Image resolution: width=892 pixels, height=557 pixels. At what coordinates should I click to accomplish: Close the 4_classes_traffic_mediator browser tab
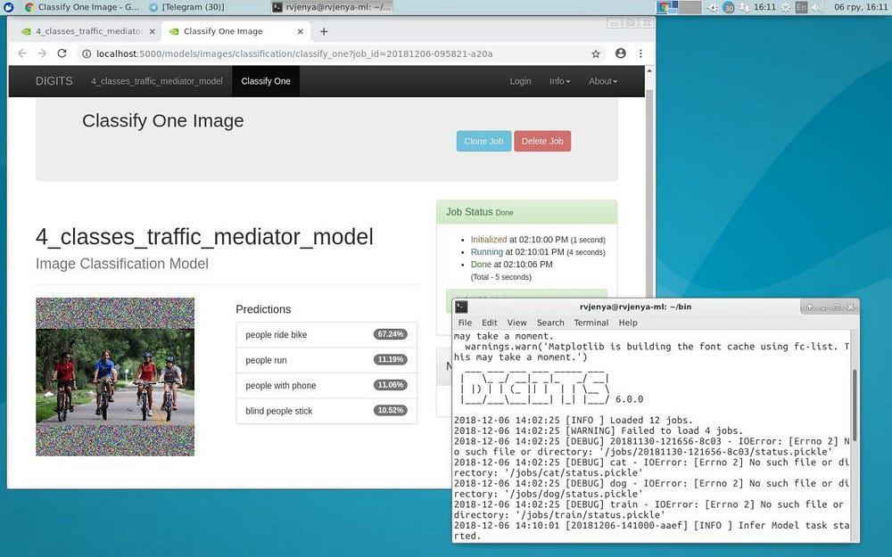tap(152, 32)
